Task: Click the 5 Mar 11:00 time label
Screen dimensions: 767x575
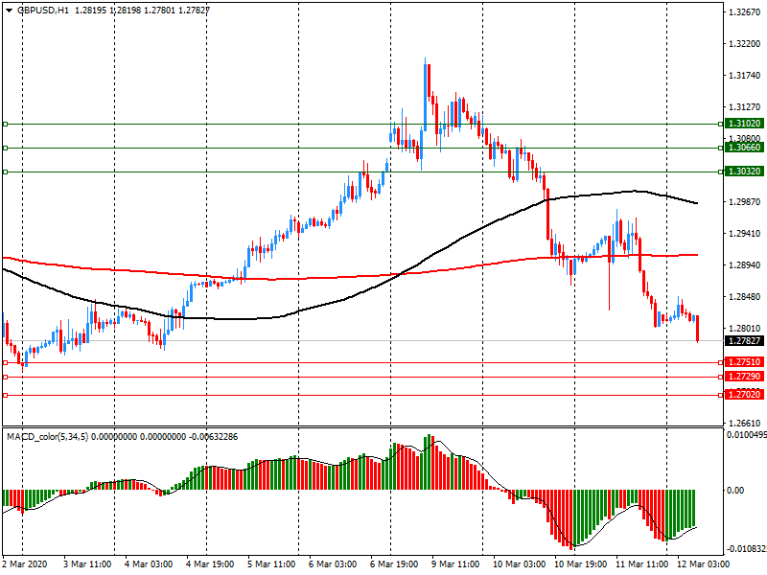Action: pyautogui.click(x=271, y=564)
